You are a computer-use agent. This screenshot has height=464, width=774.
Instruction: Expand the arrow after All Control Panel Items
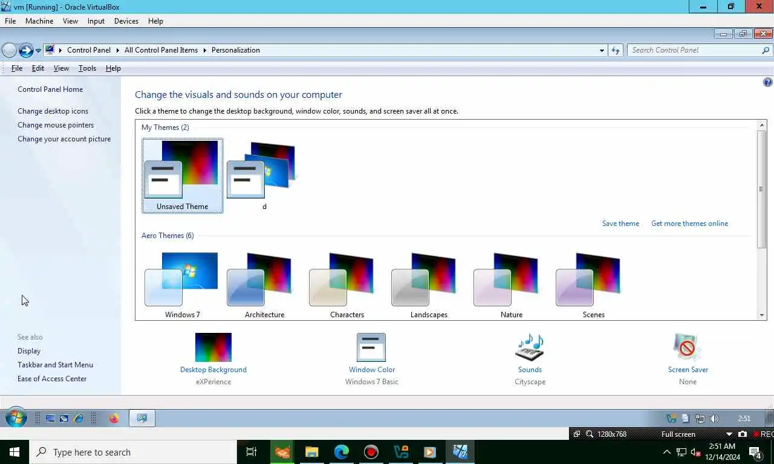[x=204, y=50]
